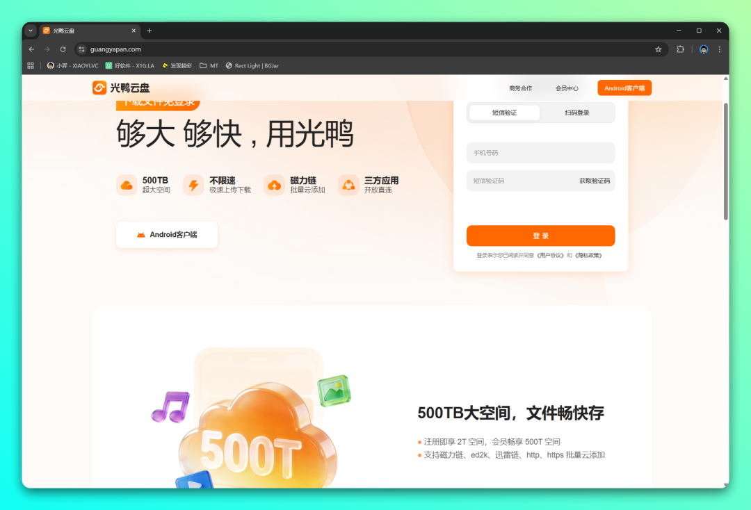Click the 光鸭云盘 logo icon
This screenshot has width=751, height=510.
(99, 88)
